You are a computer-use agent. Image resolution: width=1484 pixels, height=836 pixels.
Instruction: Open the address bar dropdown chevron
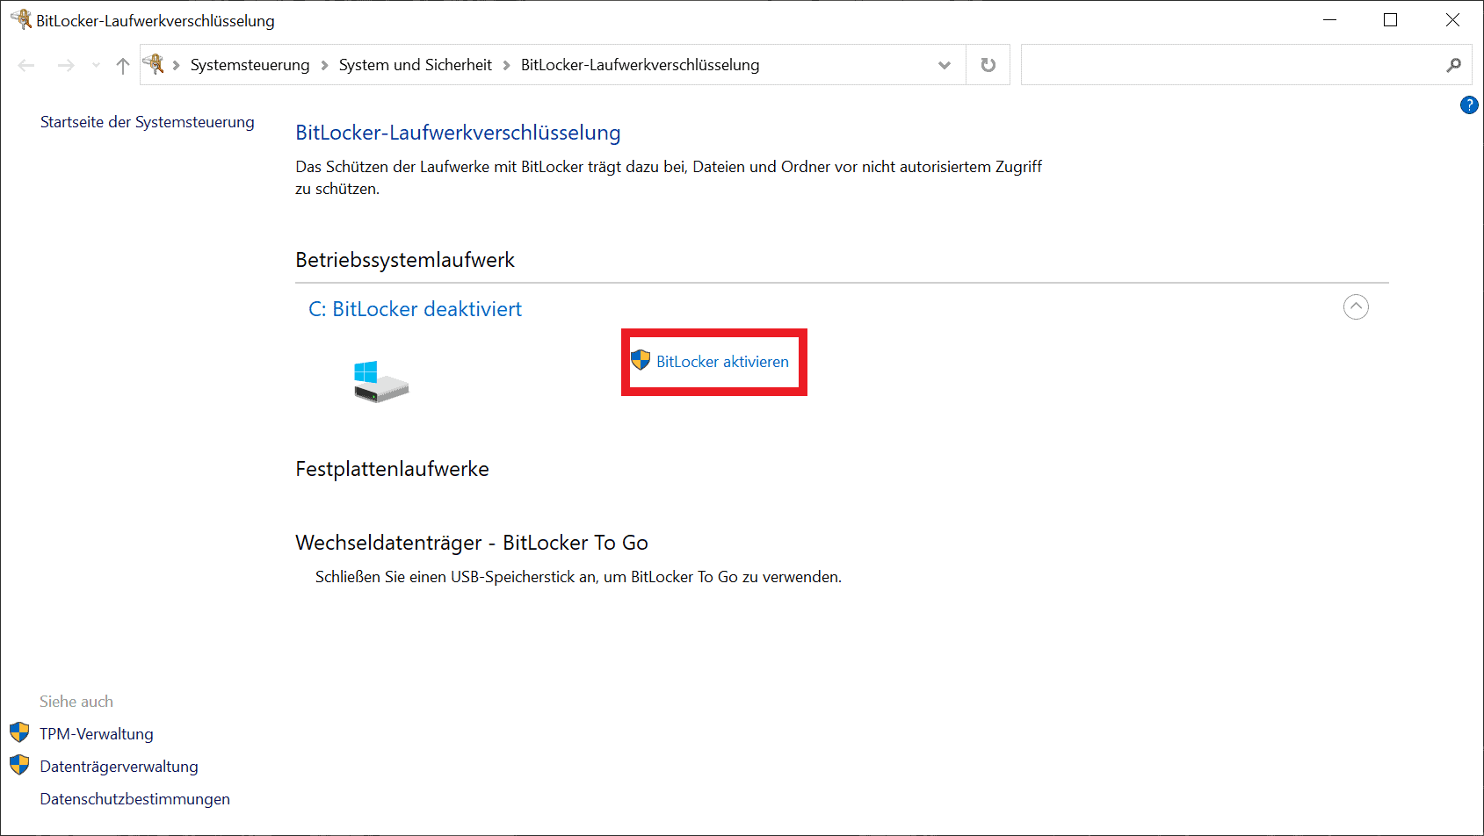(x=945, y=64)
